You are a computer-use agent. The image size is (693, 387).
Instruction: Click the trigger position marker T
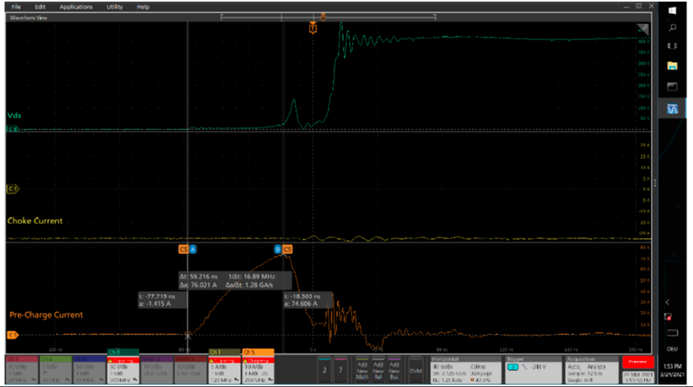(313, 29)
